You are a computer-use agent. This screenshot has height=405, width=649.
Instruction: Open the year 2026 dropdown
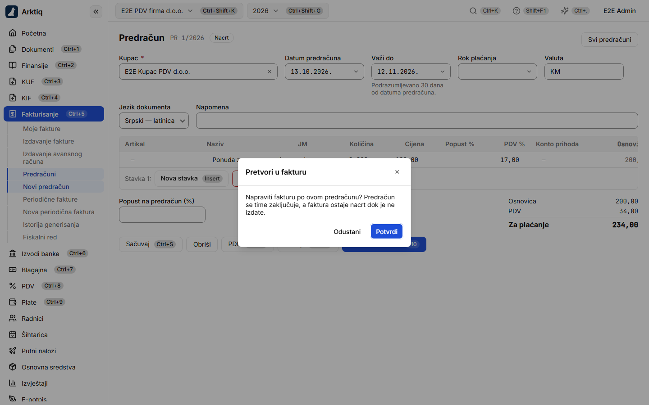[x=288, y=11]
